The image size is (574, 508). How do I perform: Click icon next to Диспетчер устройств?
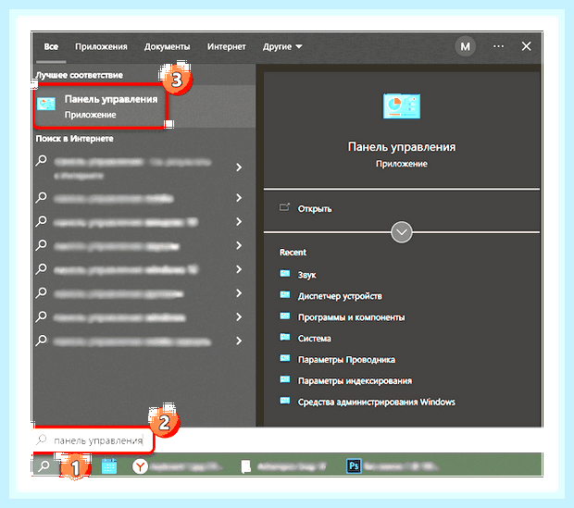point(285,294)
